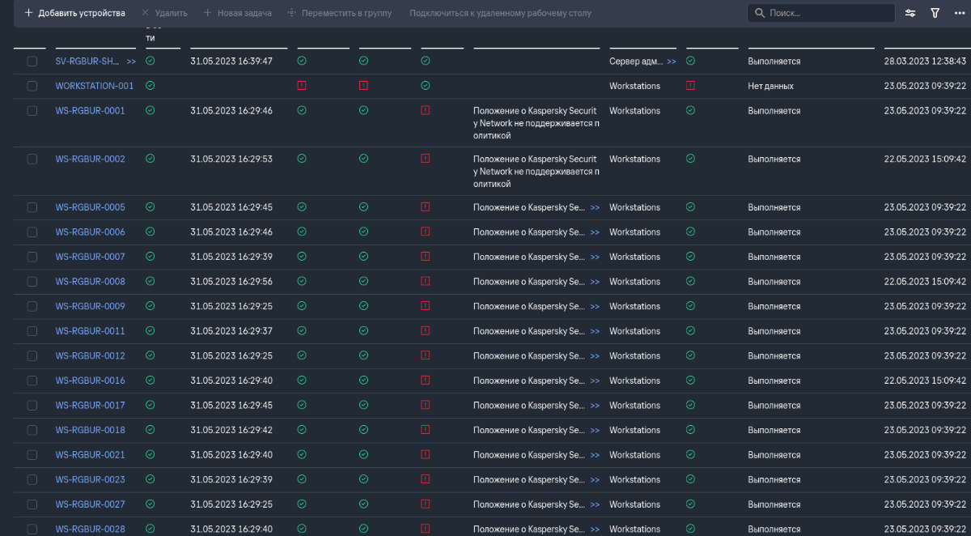Click red warning icon in WS-RGBUR-0002 row
The image size is (971, 536).
[425, 159]
